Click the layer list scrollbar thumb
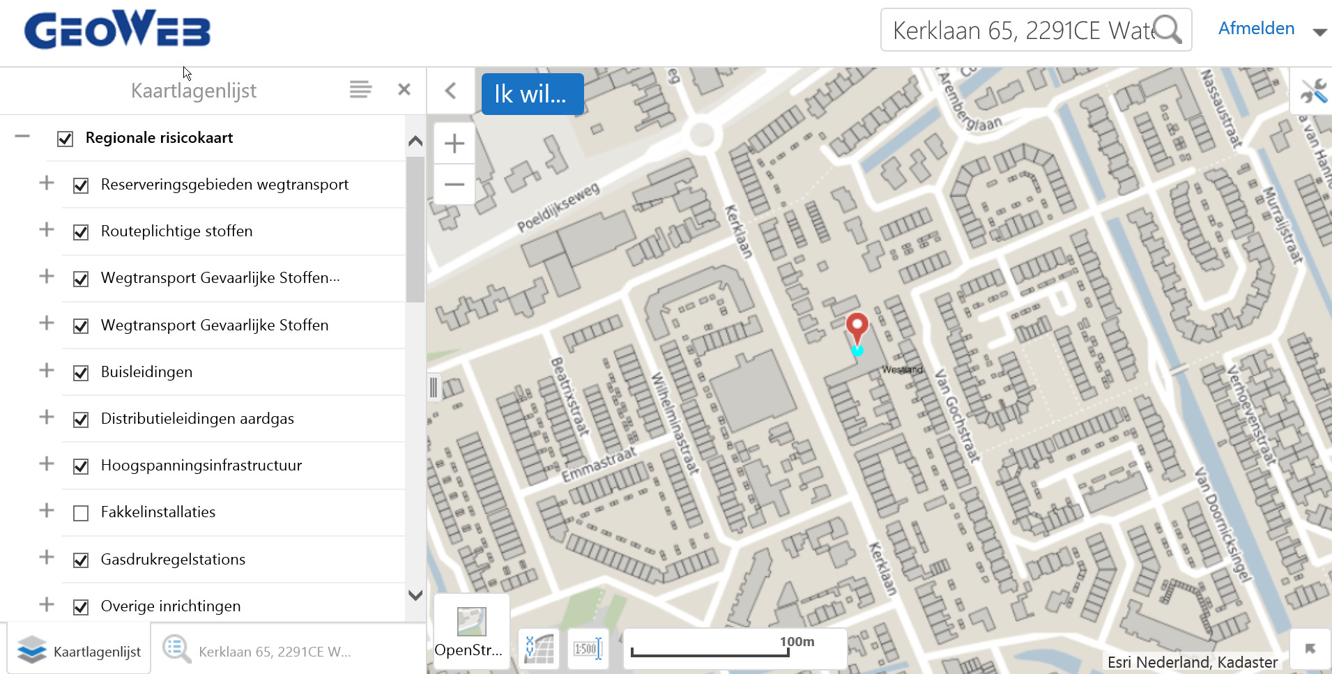Screen dimensions: 1332x674 (415, 229)
